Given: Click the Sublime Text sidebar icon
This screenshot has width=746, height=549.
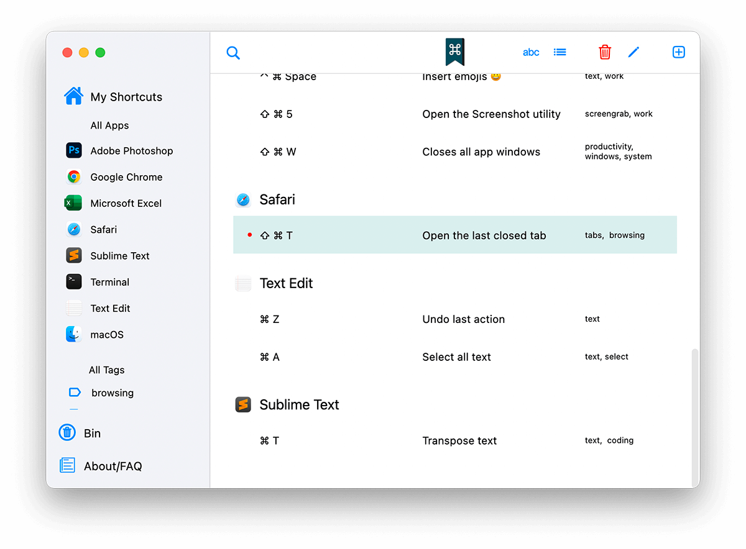Looking at the screenshot, I should point(74,255).
